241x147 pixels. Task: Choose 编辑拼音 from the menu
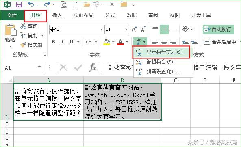163,62
